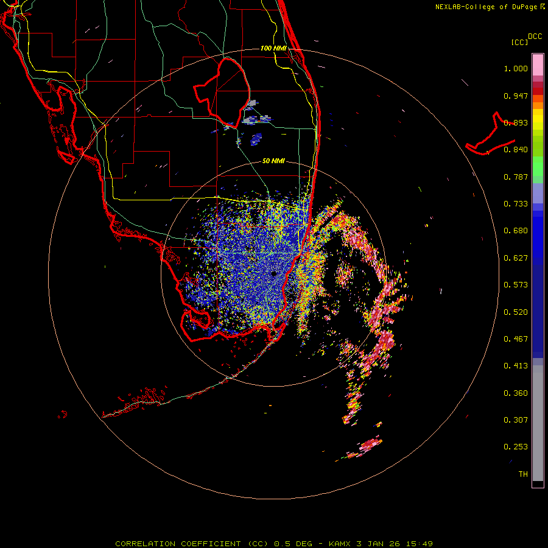The width and height of the screenshot is (548, 548).
Task: Pick the light pink band atop color bar
Action: 538,65
